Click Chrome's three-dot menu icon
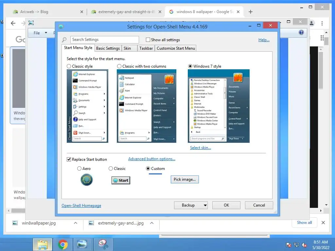 click(322, 23)
